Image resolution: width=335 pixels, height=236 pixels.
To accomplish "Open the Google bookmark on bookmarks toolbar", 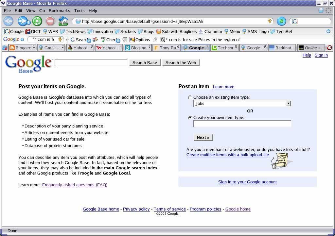I will point(14,31).
